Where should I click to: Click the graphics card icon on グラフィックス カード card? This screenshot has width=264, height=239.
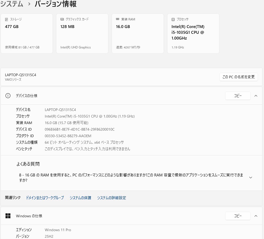pos(62,19)
